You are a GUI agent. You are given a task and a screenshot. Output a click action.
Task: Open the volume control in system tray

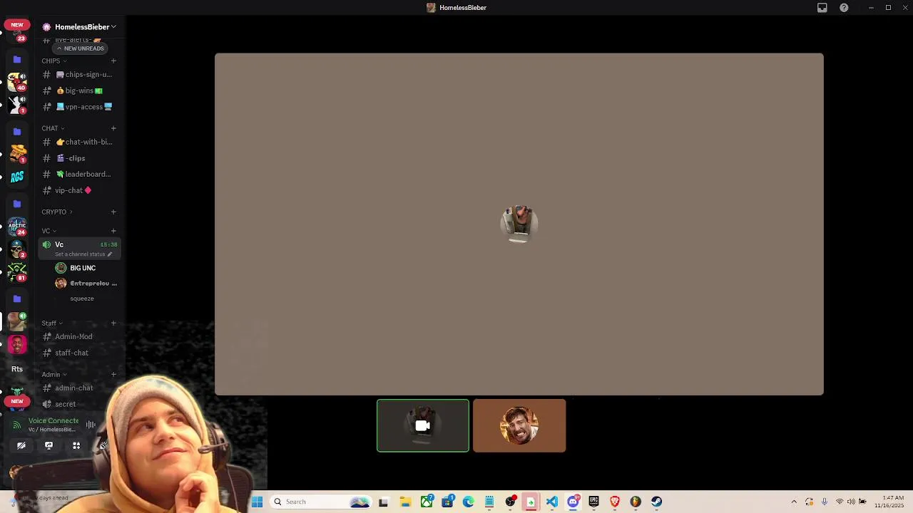pyautogui.click(x=851, y=502)
